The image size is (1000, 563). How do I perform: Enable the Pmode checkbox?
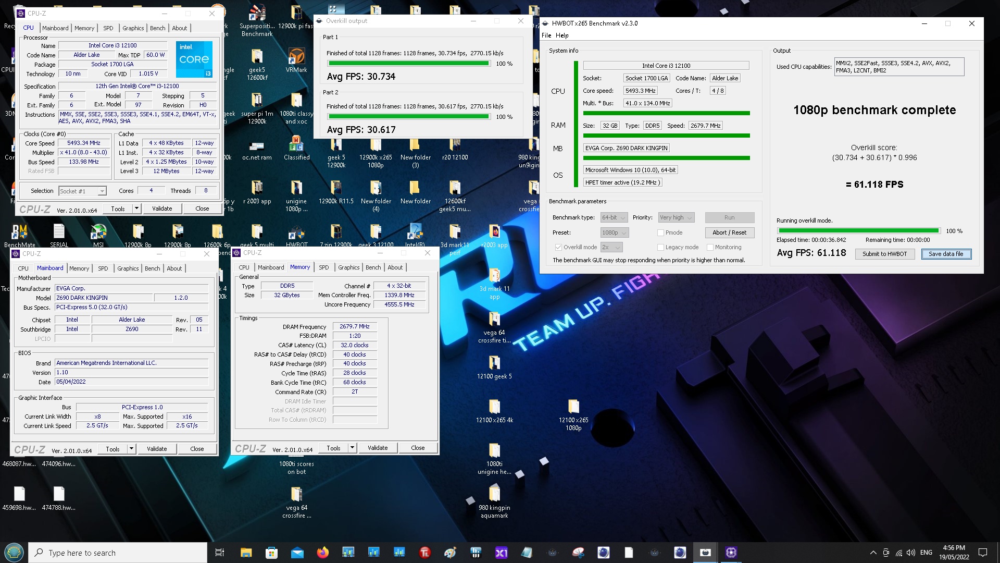[660, 232]
